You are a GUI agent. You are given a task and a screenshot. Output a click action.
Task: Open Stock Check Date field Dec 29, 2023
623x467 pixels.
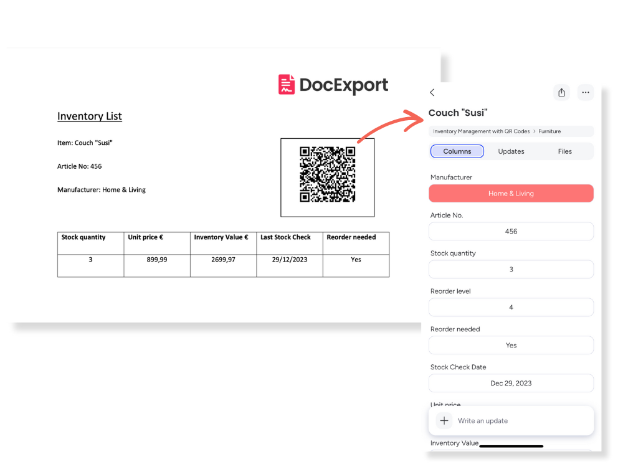(x=511, y=383)
